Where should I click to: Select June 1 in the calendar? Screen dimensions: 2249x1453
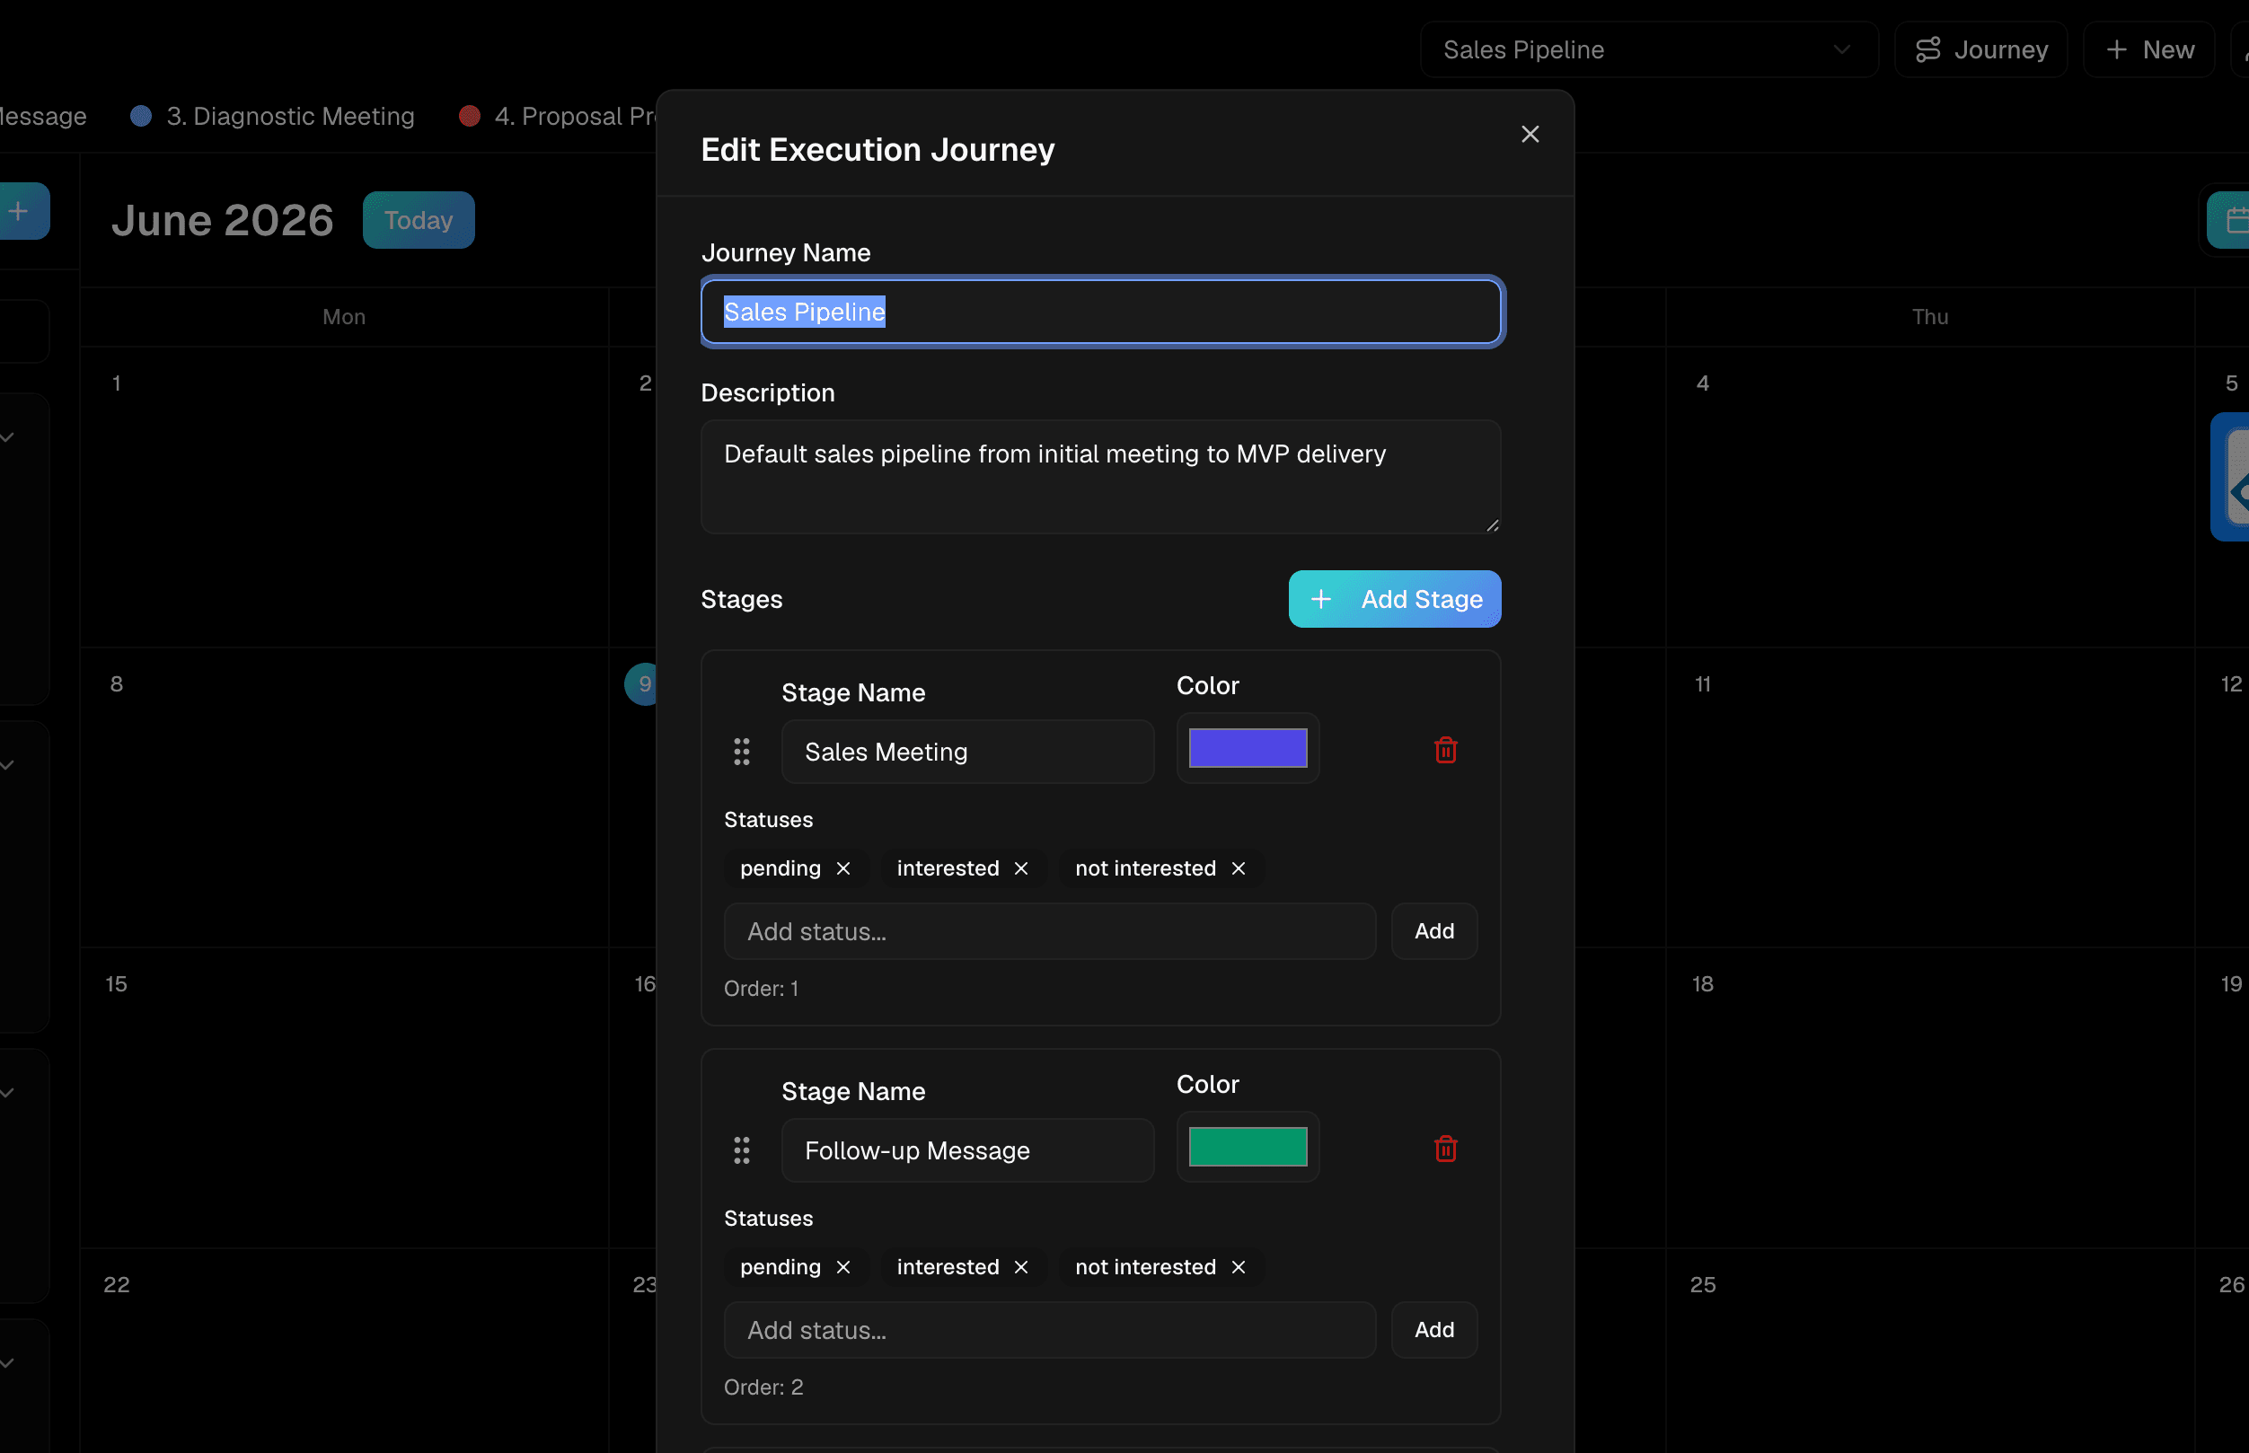point(117,383)
